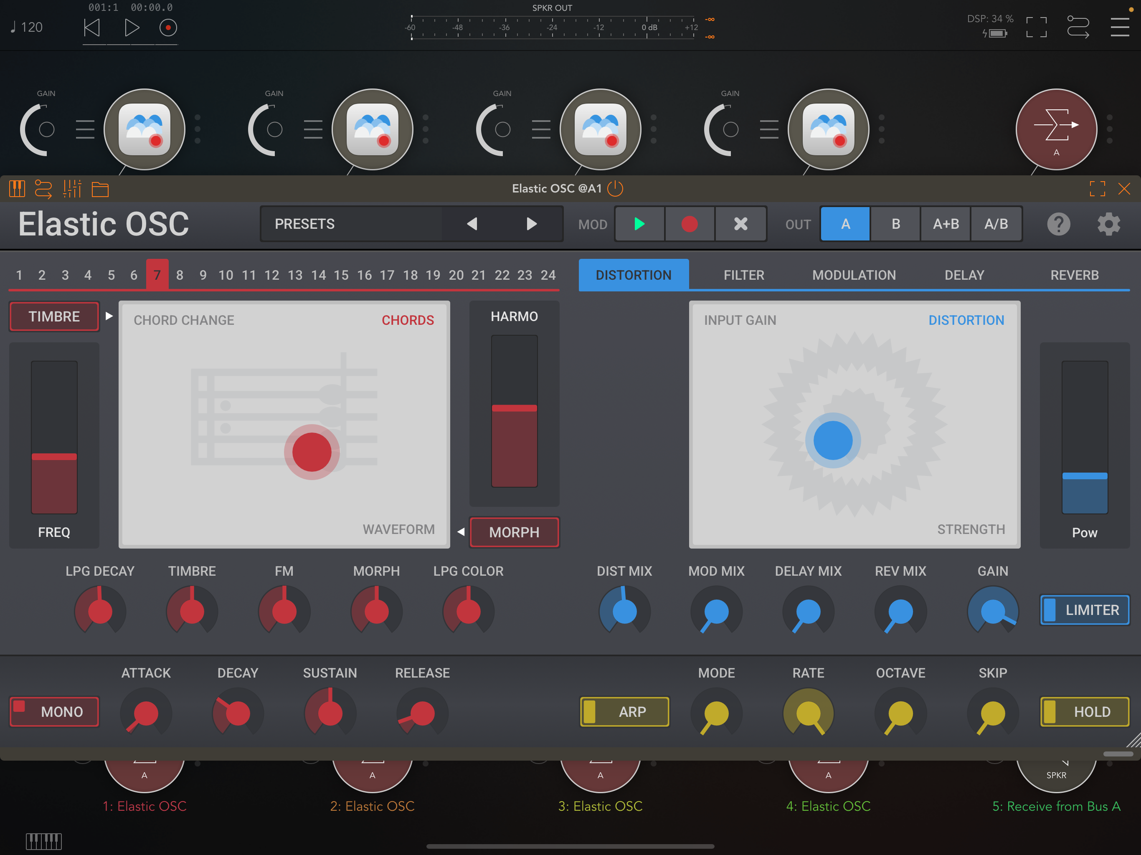The image size is (1141, 855).
Task: Click the Elastic OSC power icon
Action: pyautogui.click(x=615, y=189)
